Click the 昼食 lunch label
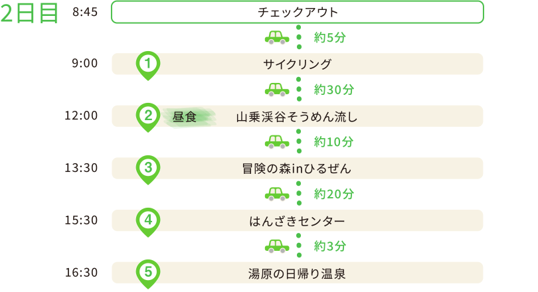538x292 pixels. [185, 117]
